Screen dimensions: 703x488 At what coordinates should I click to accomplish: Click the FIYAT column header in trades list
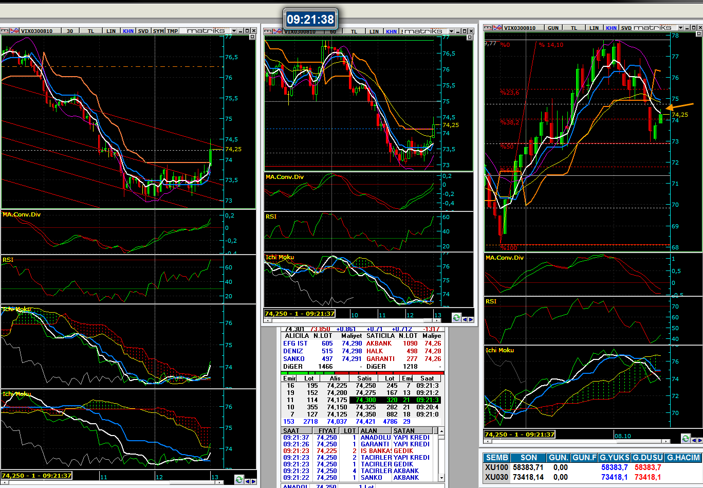[327, 431]
